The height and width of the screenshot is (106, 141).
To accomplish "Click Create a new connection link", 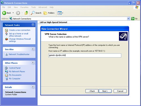I will (19, 30).
